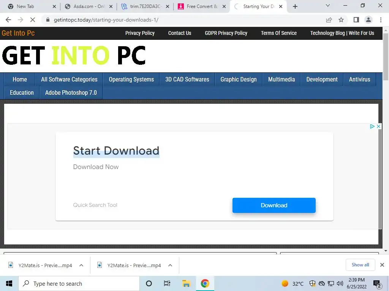Close the Asda.com tab

point(111,6)
